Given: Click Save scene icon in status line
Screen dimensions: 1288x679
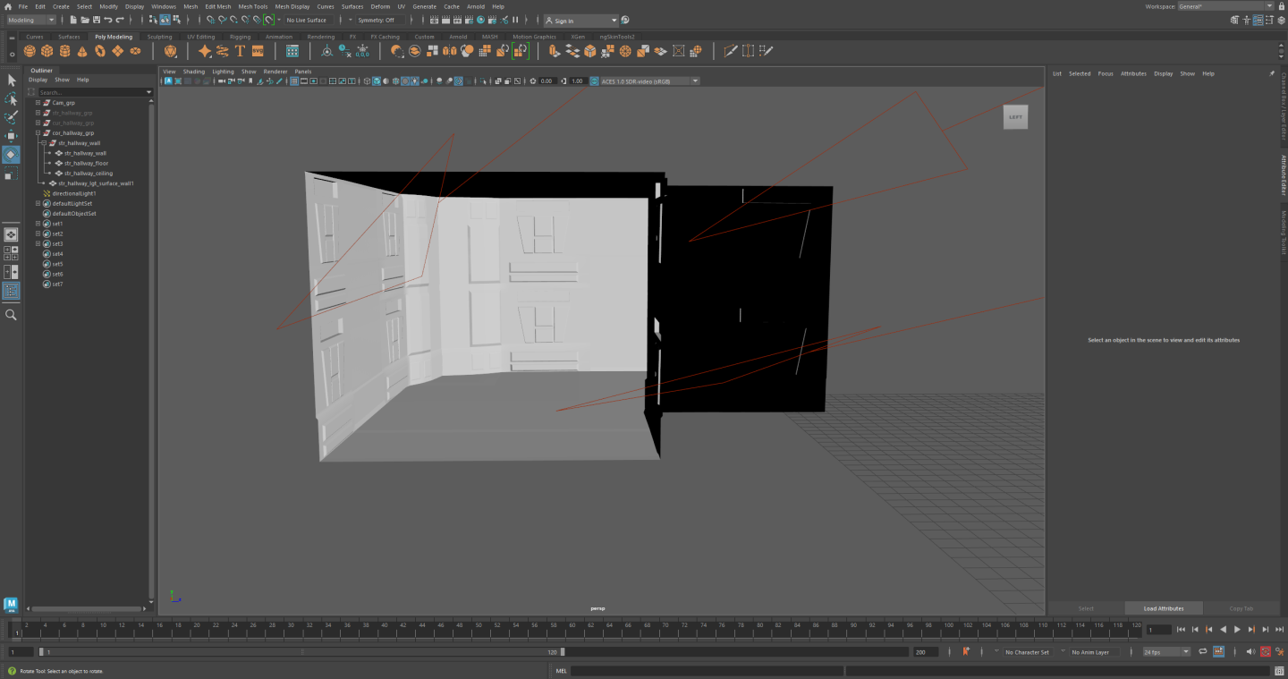Looking at the screenshot, I should click(x=96, y=20).
